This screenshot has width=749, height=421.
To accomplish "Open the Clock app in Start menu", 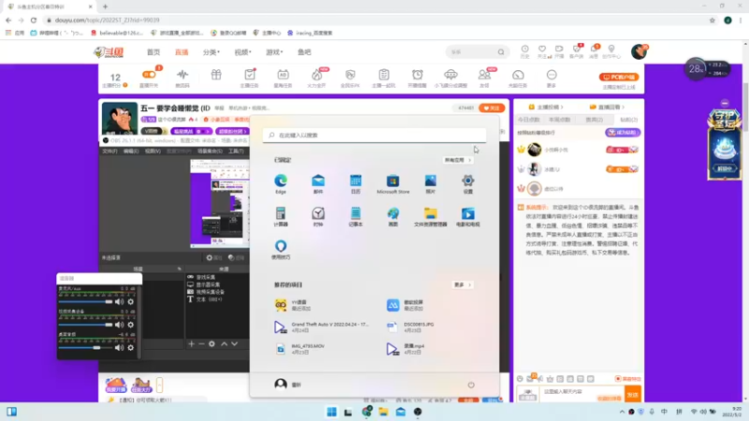I will tap(318, 216).
